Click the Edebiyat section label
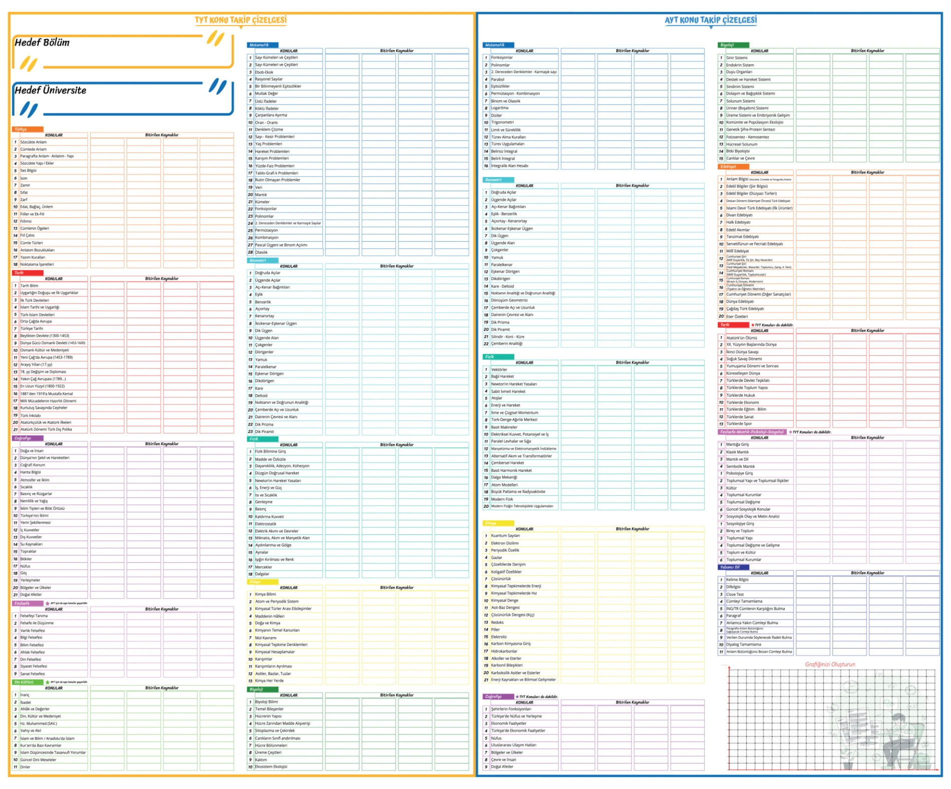This screenshot has width=951, height=789. tap(733, 167)
